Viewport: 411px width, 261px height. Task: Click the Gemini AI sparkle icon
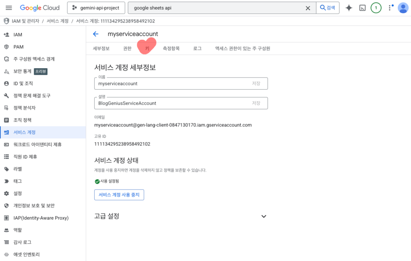349,8
